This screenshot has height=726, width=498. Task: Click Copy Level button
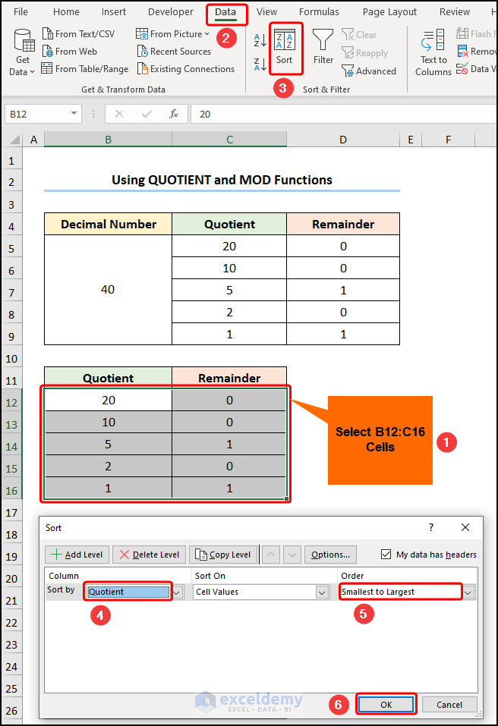point(223,555)
